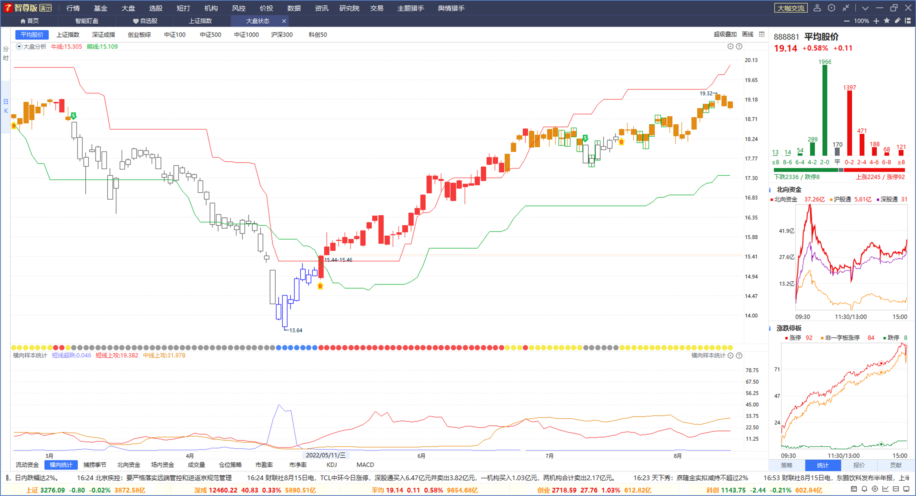Click the 画线 drawing button
This screenshot has width=916, height=496.
tap(748, 34)
